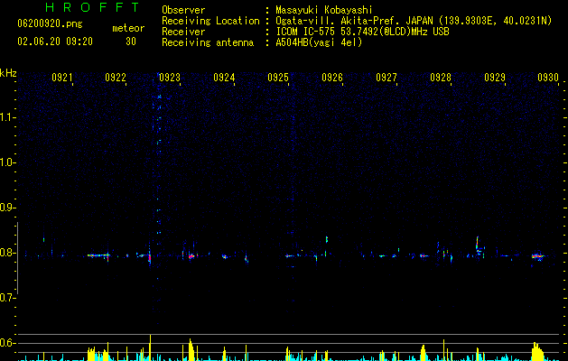Click the 0928 time marker
The height and width of the screenshot is (361, 568).
click(441, 78)
